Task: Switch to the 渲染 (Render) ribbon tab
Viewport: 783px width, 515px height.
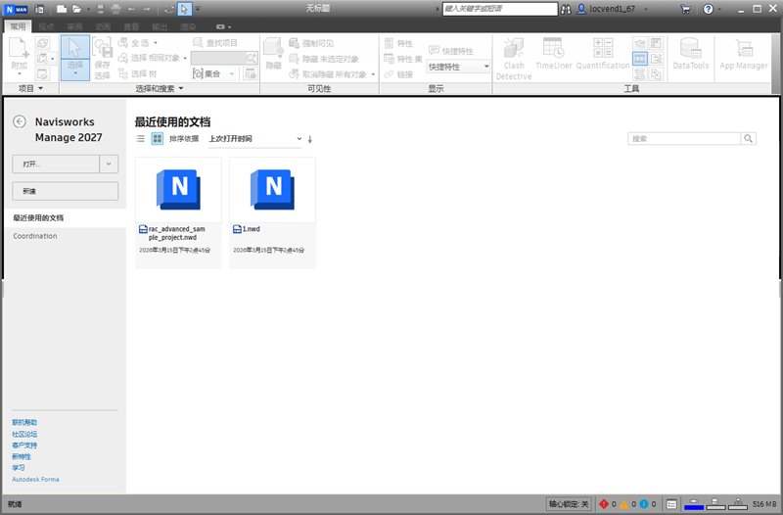Action: 188,26
